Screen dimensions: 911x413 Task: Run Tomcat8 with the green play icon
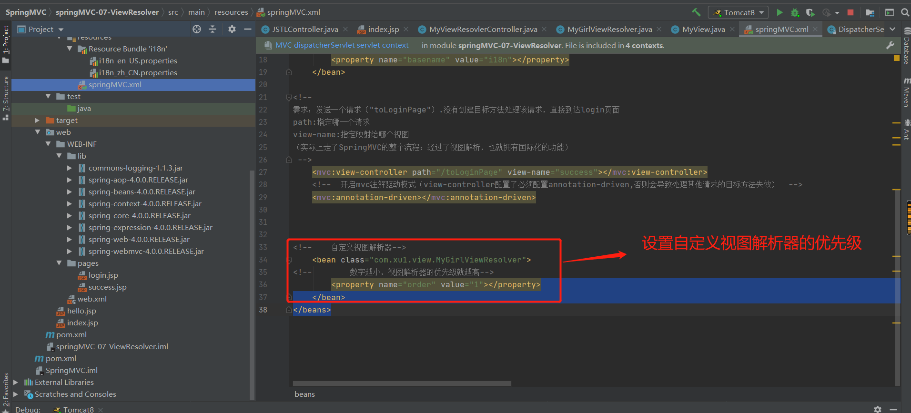(779, 12)
